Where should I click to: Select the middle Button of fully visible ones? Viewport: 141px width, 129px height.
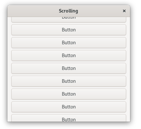pyautogui.click(x=69, y=68)
